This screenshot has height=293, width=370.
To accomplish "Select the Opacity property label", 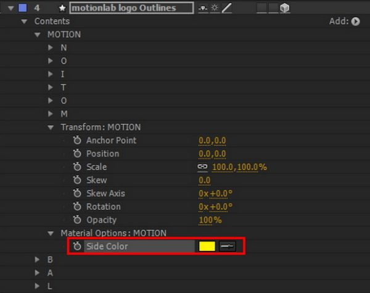I will tap(102, 220).
